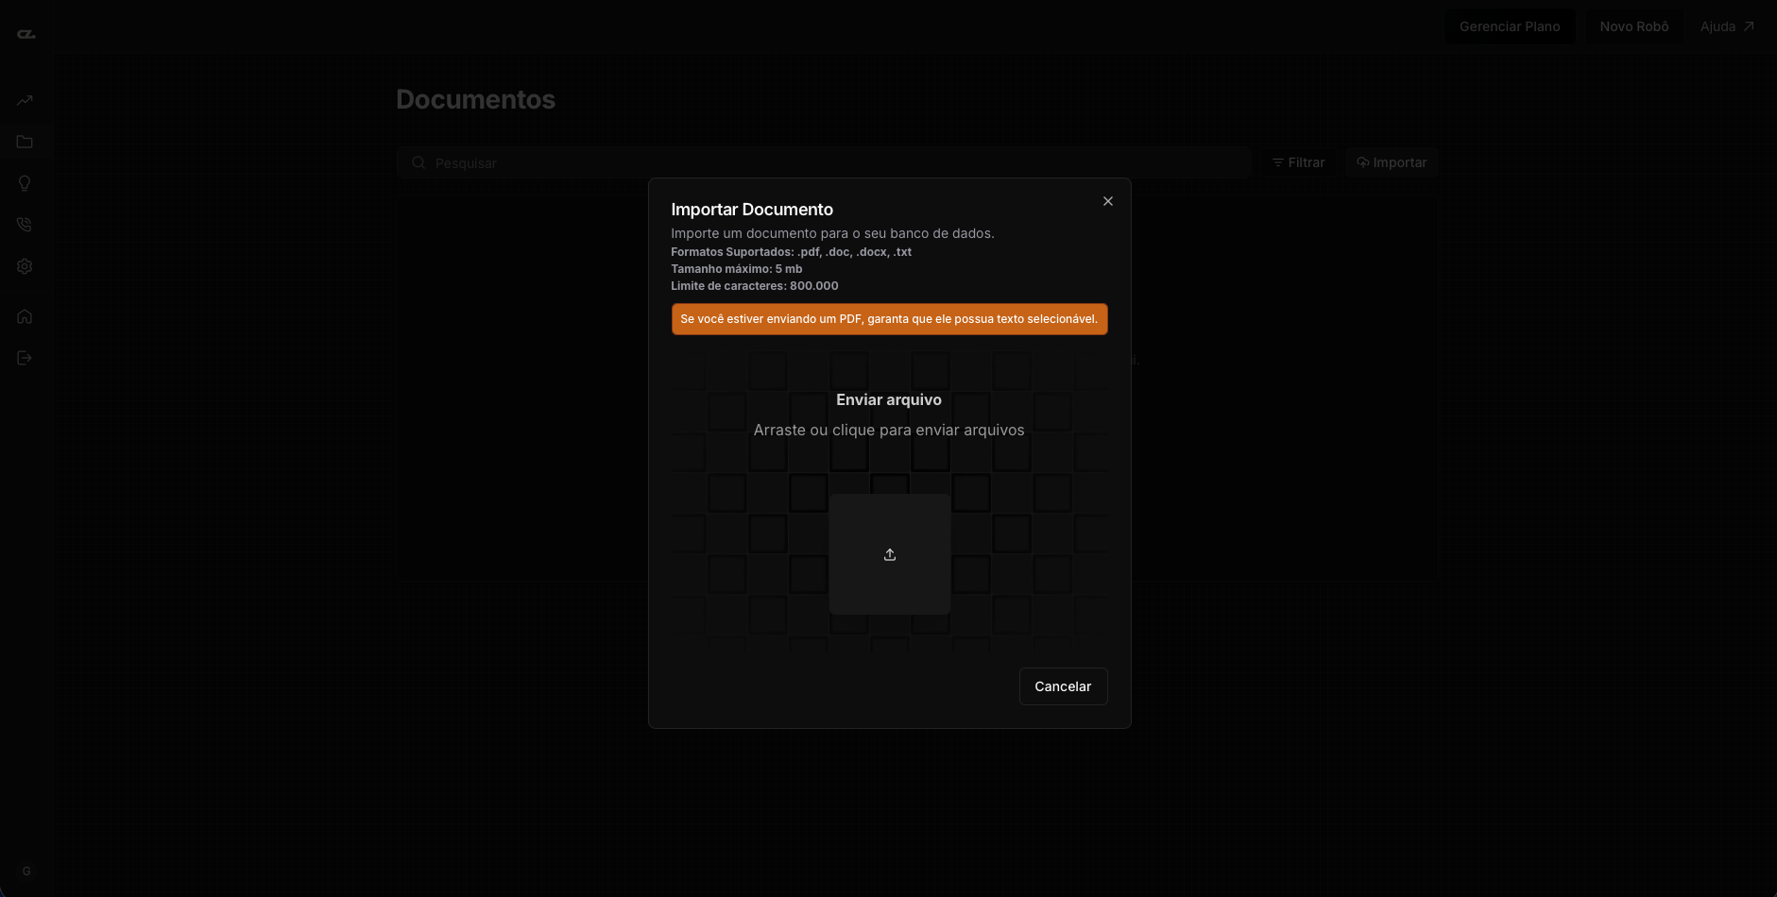Open Gerenciar Plano
The height and width of the screenshot is (897, 1777).
pyautogui.click(x=1509, y=25)
